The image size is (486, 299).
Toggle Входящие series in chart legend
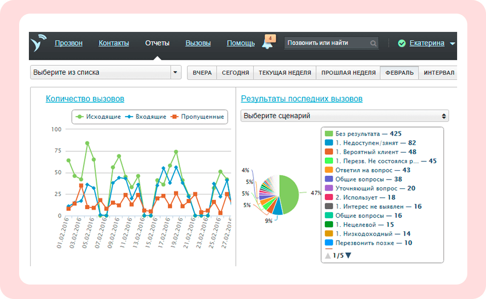point(146,117)
